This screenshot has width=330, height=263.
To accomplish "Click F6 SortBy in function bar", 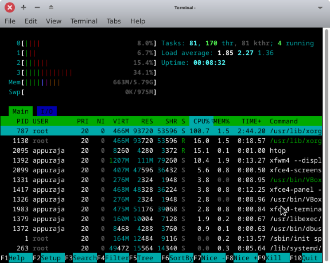I will 177,258.
